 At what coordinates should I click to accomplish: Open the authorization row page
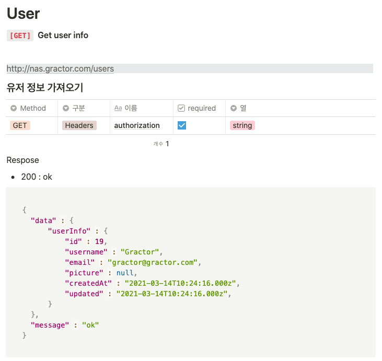click(137, 125)
